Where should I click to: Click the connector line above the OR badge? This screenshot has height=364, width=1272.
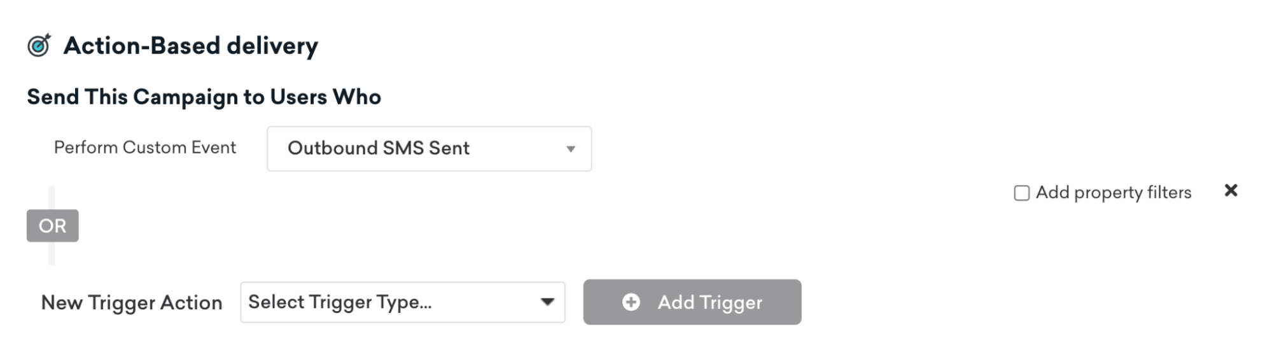(52, 197)
